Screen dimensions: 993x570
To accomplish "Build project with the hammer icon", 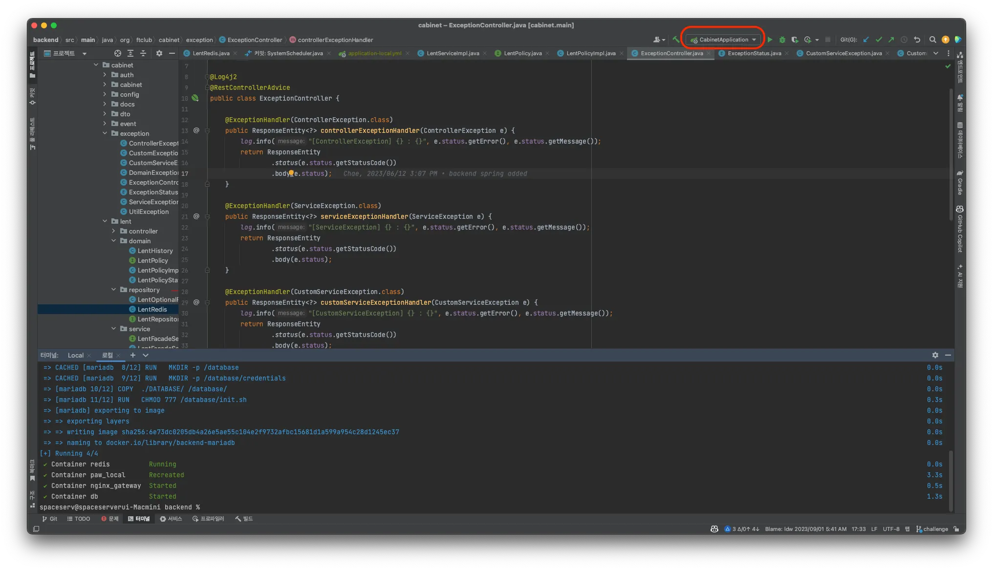I will pos(676,40).
